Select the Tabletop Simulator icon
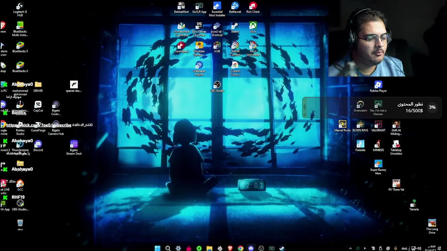 [x=396, y=148]
